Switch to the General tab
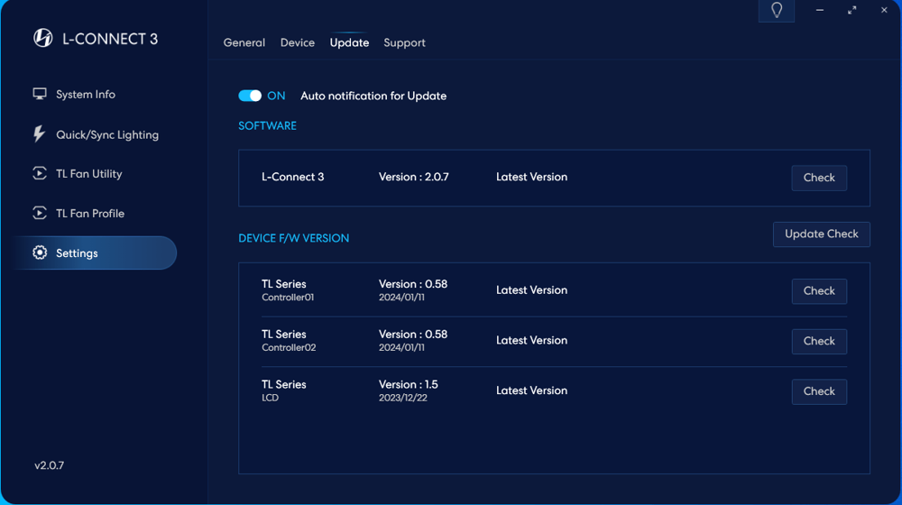Screen dimensions: 902x505 coord(244,42)
